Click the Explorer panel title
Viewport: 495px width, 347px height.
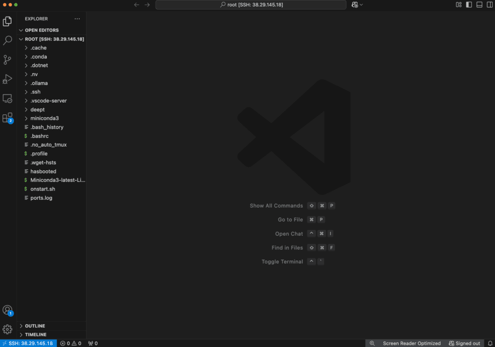pyautogui.click(x=36, y=19)
